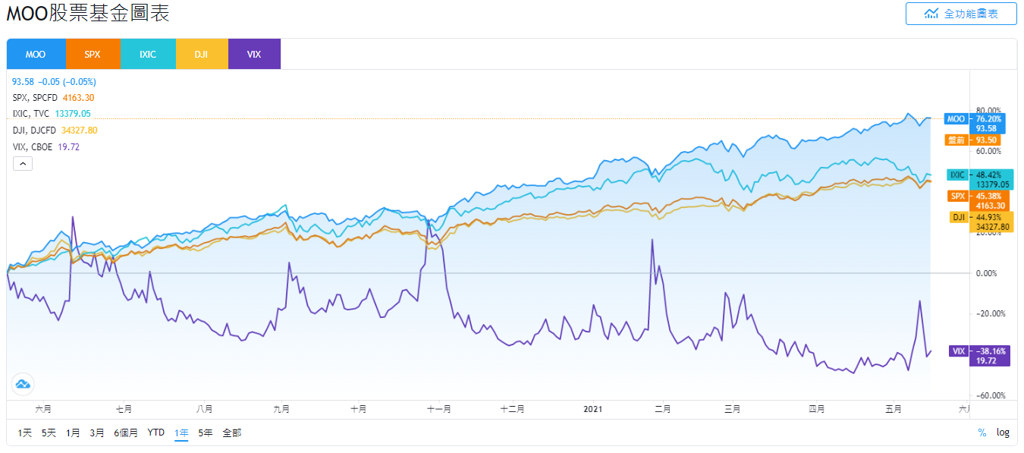Set range to 1天
This screenshot has width=1024, height=453.
[25, 433]
